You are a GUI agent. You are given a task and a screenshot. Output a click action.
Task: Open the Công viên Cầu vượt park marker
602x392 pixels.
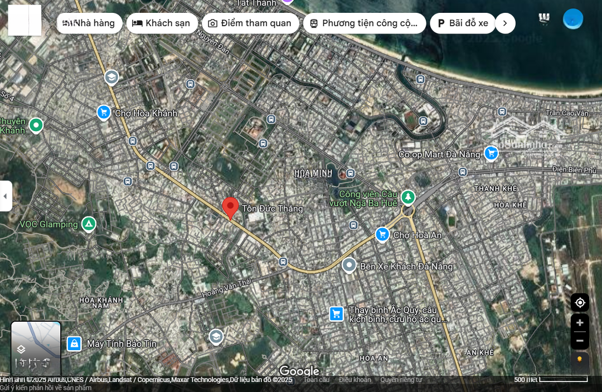pos(408,197)
